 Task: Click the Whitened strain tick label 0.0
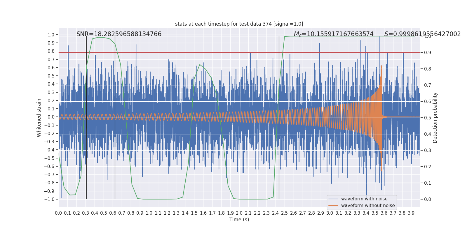51,117
